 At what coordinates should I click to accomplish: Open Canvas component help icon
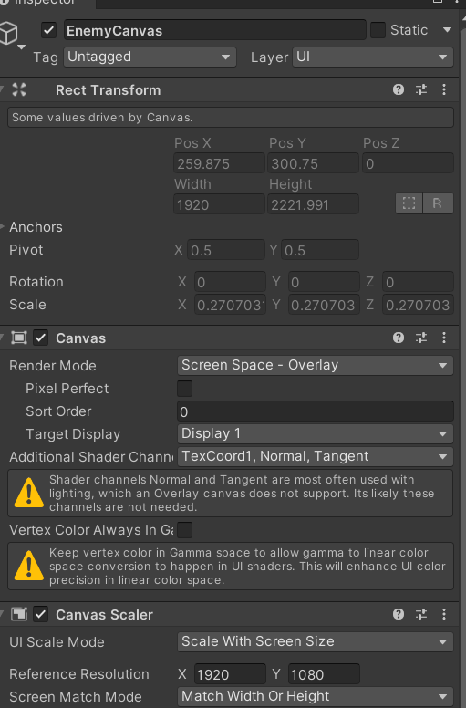point(399,338)
